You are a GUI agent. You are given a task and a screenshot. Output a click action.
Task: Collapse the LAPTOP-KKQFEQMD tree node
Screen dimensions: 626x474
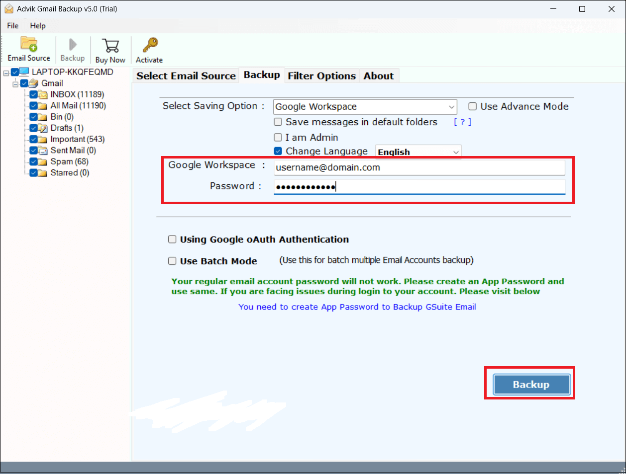tap(6, 73)
